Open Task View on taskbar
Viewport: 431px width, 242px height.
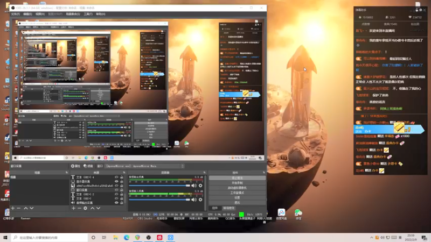(104, 237)
